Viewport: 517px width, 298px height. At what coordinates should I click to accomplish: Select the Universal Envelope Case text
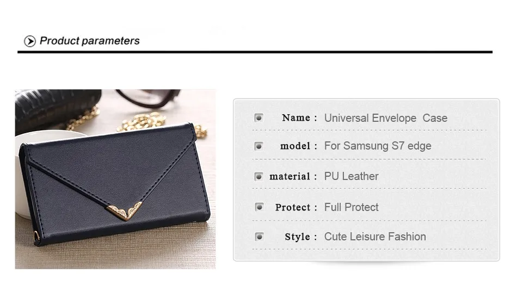[386, 118]
